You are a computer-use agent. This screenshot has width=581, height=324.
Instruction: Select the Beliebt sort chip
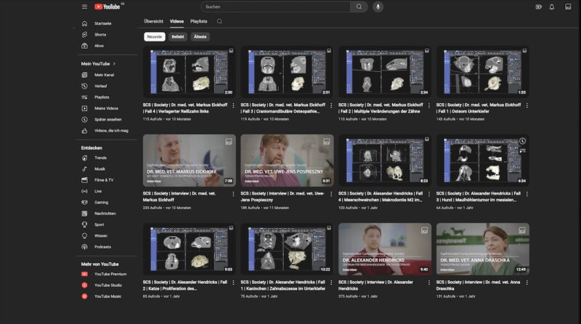[x=178, y=36]
